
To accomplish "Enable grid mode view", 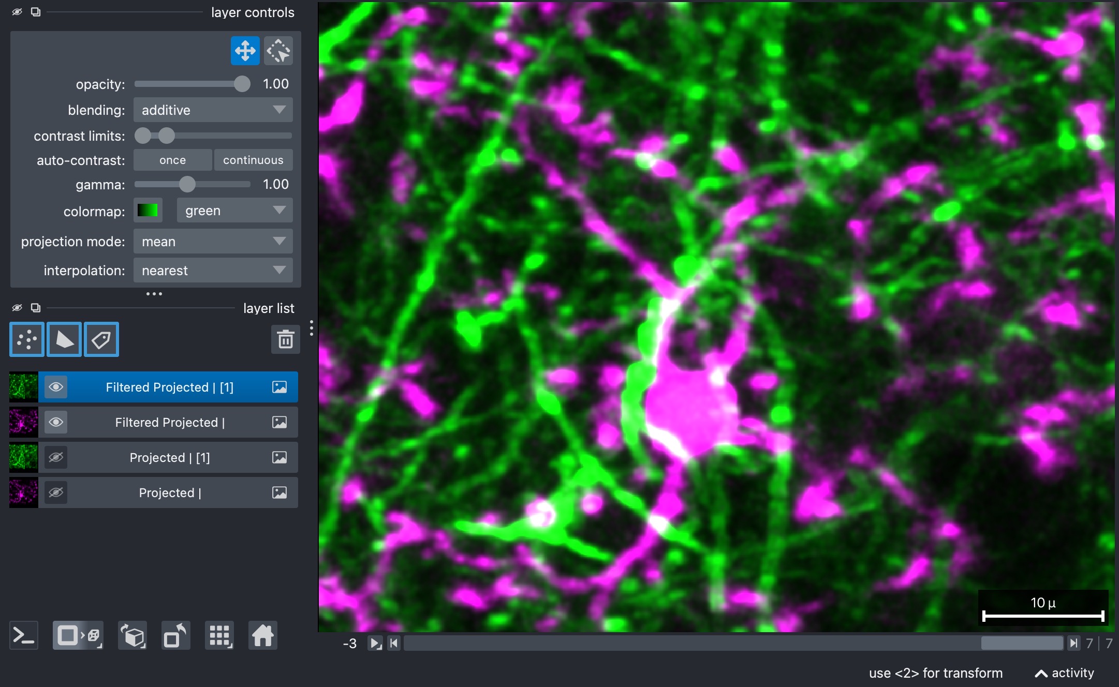I will point(219,635).
